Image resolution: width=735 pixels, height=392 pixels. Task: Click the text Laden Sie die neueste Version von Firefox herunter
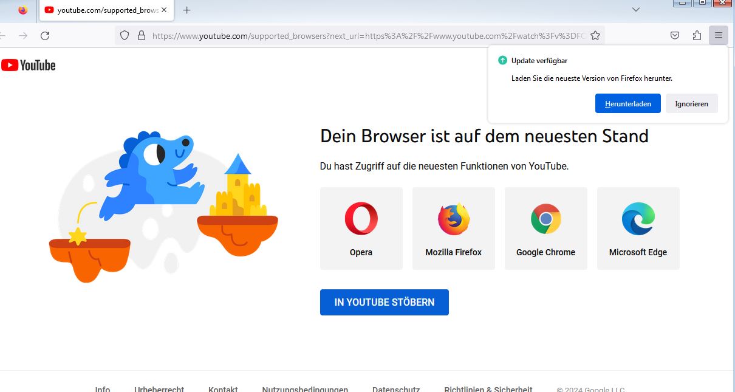click(592, 78)
